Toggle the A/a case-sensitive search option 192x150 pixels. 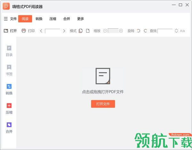182,31
